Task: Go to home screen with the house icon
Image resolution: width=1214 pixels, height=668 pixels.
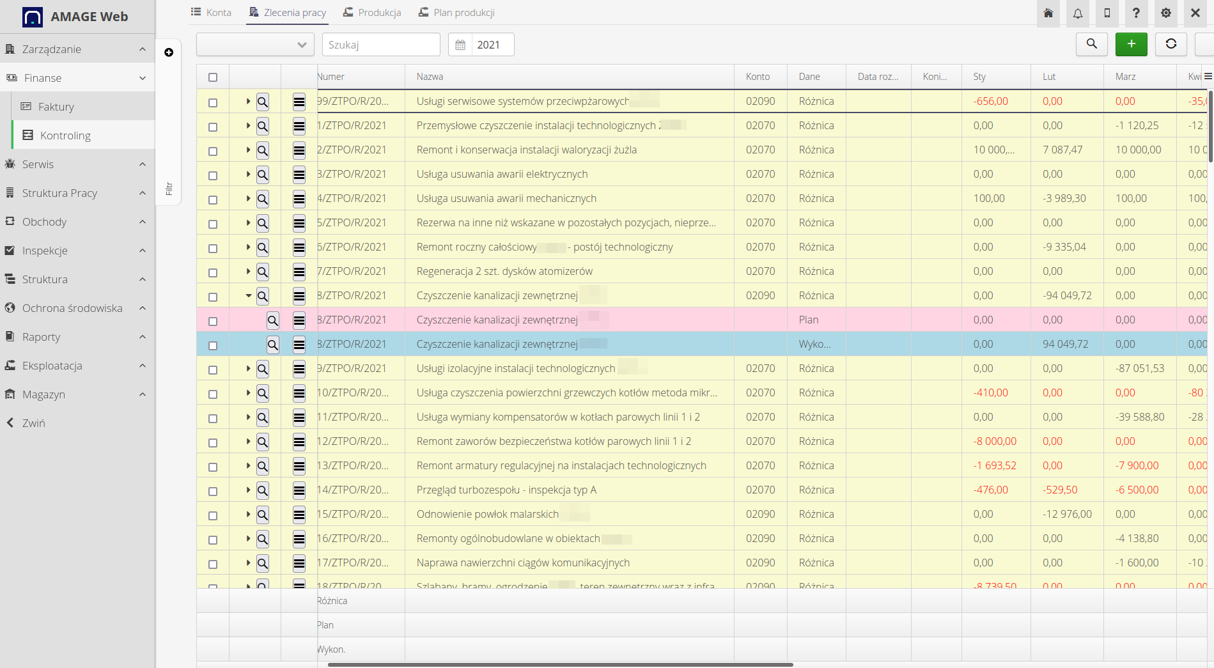Action: [1048, 13]
